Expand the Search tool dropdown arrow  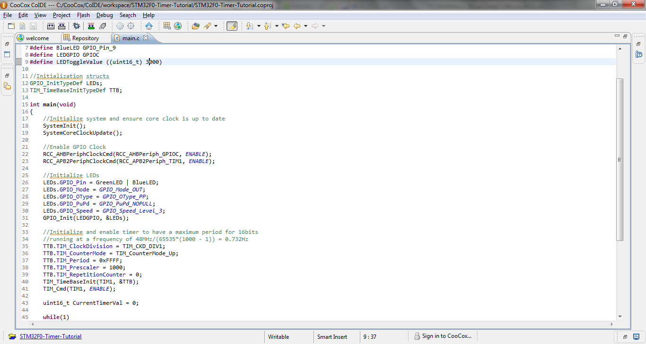216,26
